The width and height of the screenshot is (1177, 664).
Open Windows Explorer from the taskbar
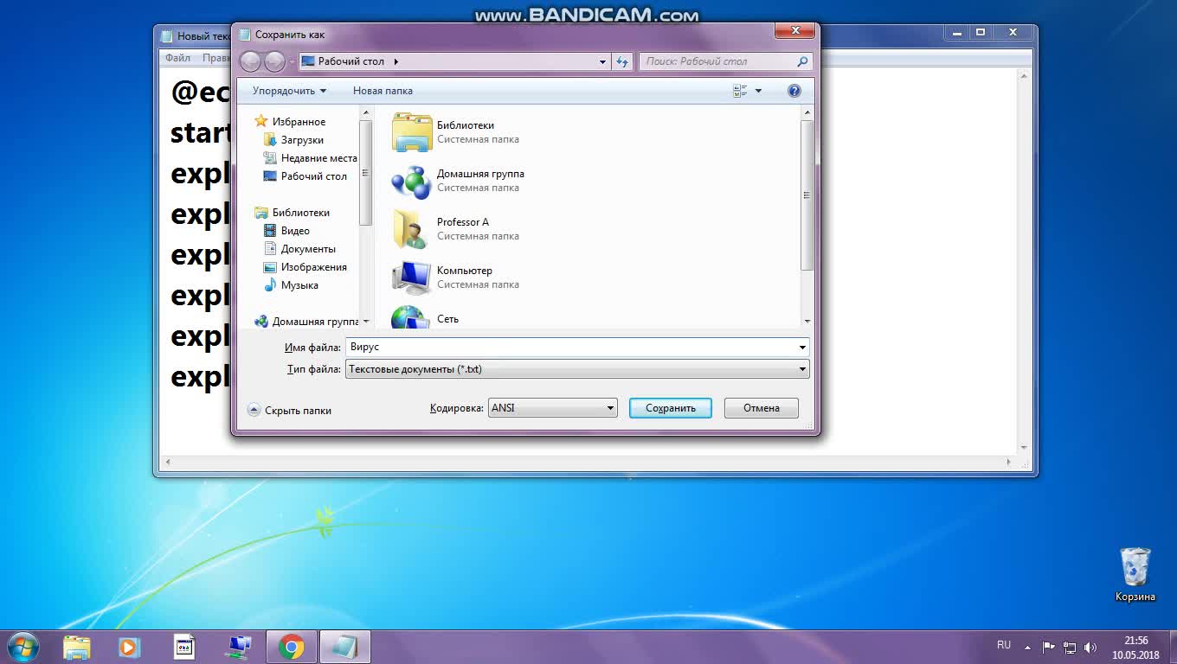click(x=77, y=647)
